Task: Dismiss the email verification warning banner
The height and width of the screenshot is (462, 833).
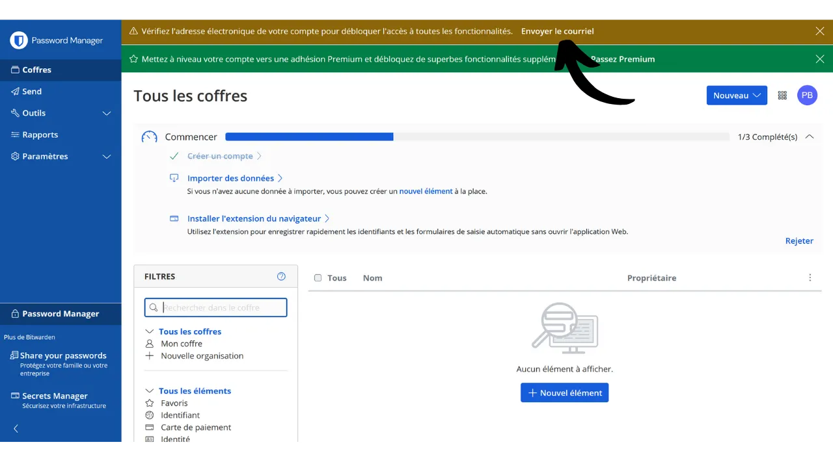Action: 819,31
